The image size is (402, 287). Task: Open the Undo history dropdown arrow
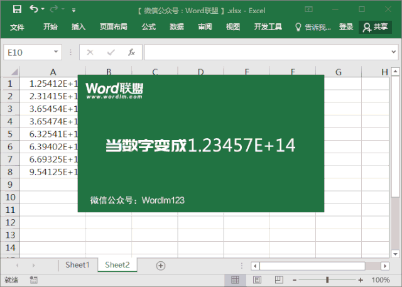click(43, 9)
